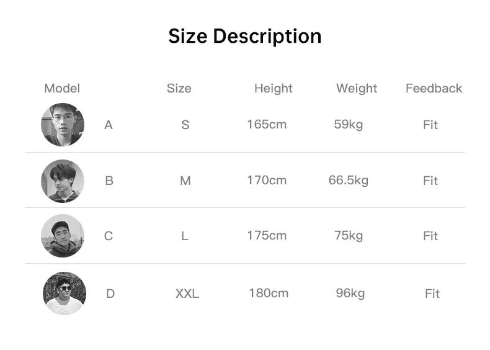Click the 165cm height value
490x350 pixels.
click(267, 124)
